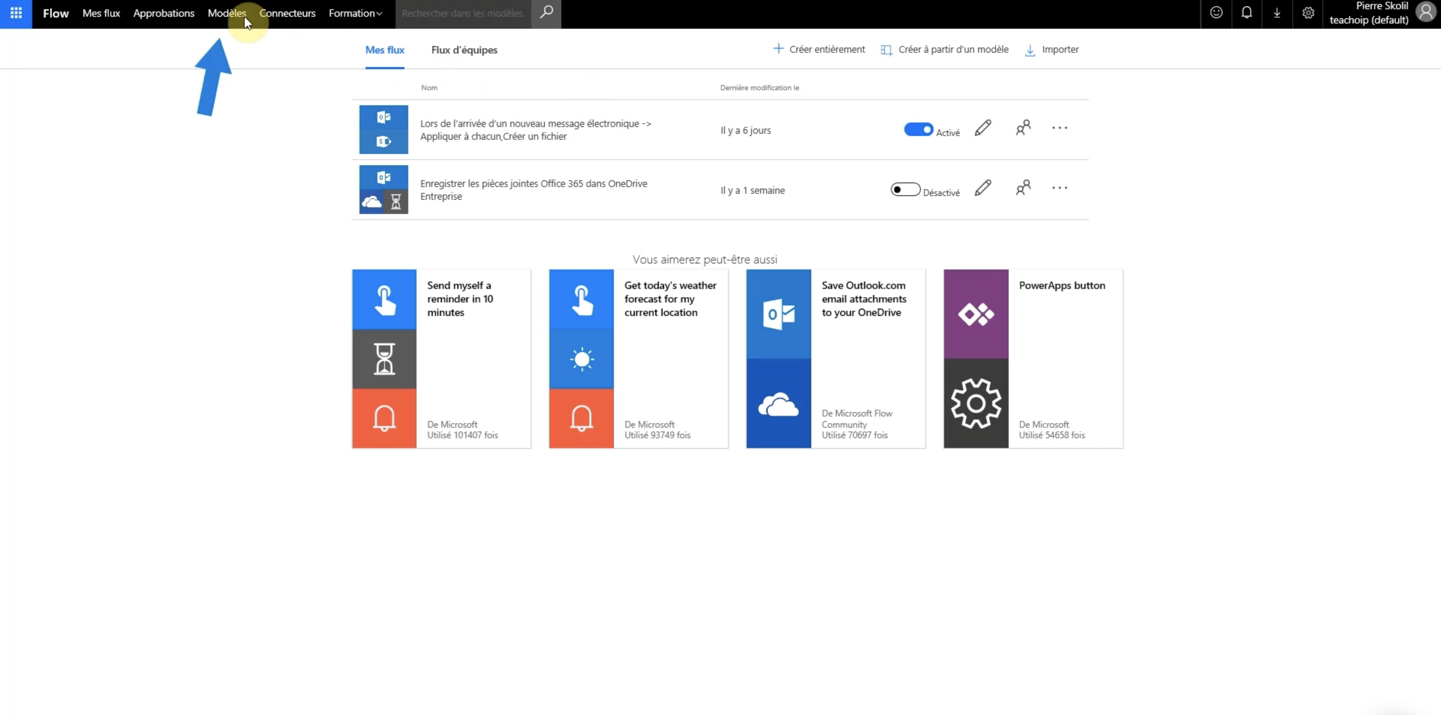Click the sun icon on weather forecast template

(x=581, y=359)
